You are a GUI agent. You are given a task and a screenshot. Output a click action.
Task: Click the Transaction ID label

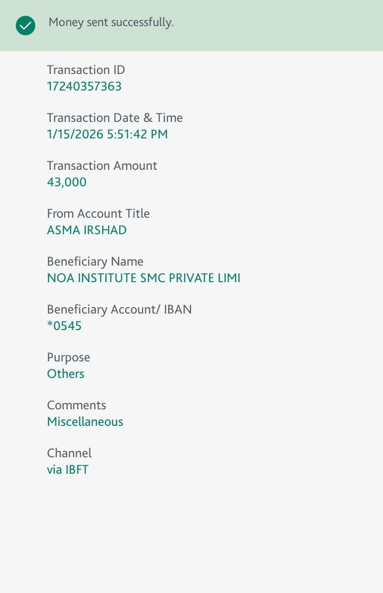[86, 70]
